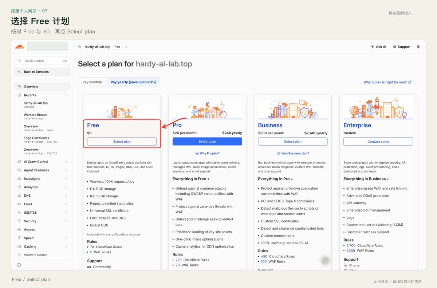Expand the Analytics chevron
The width and height of the screenshot is (437, 288).
click(x=66, y=187)
